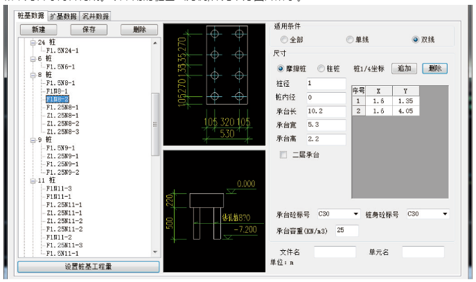Collapse the 8 桩 tree node
The width and height of the screenshot is (476, 282).
click(33, 75)
